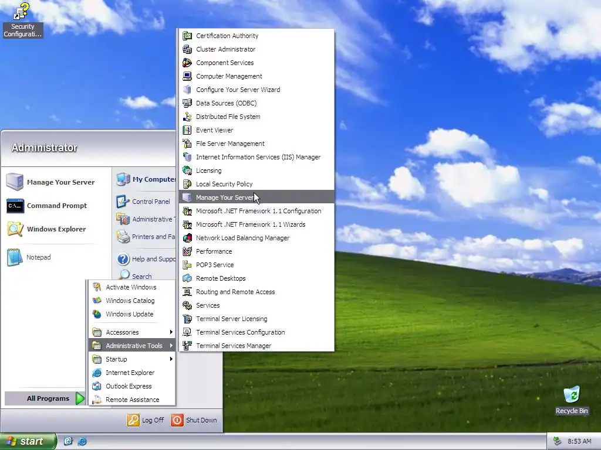Open File Server Management icon
The height and width of the screenshot is (450, 601).
[187, 144]
